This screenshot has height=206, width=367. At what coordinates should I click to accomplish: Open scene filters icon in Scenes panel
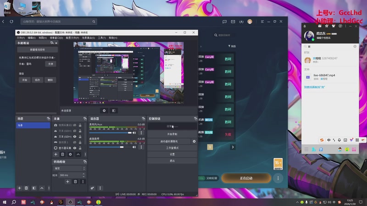(34, 188)
